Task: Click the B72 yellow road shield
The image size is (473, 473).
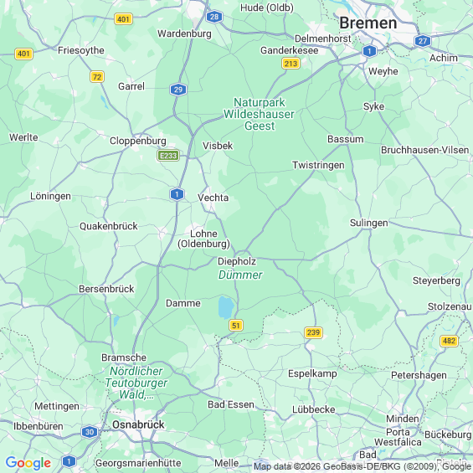Action: [x=97, y=77]
